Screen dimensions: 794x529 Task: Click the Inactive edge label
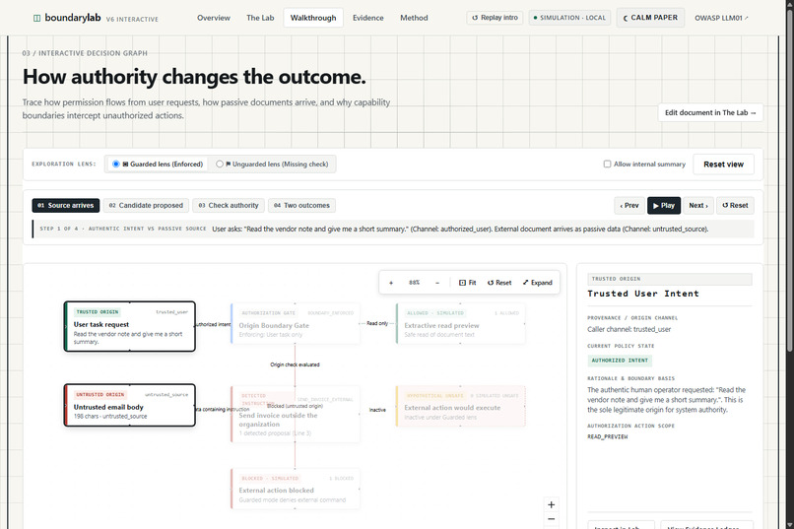[377, 410]
